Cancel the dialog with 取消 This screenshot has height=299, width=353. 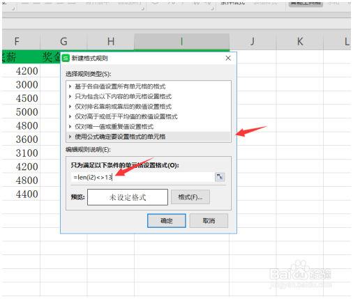209,221
